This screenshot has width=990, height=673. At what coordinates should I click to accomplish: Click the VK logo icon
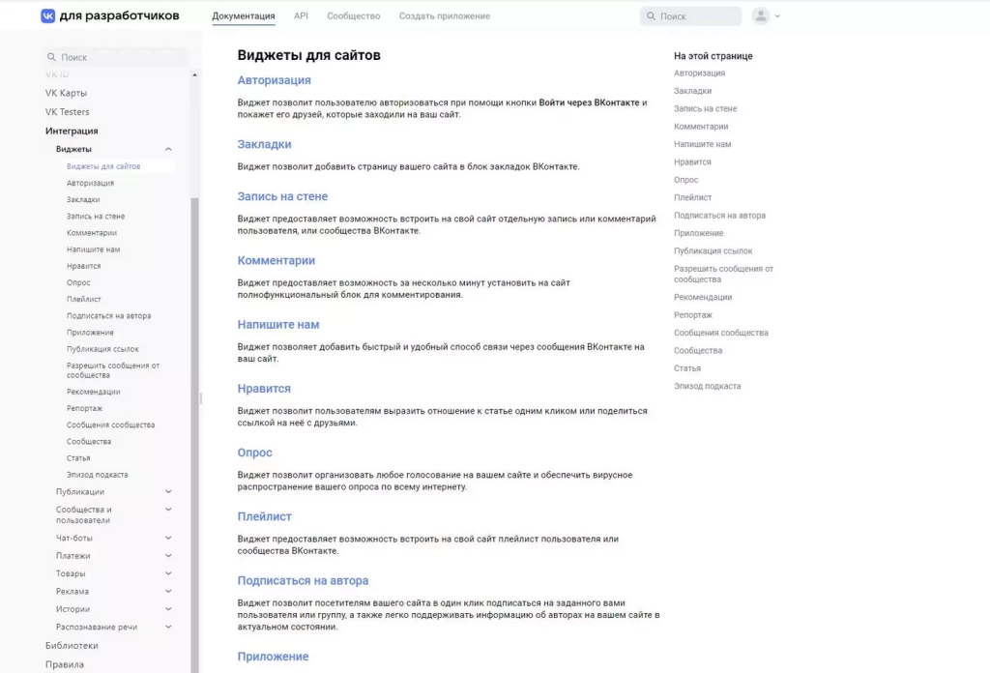point(48,15)
